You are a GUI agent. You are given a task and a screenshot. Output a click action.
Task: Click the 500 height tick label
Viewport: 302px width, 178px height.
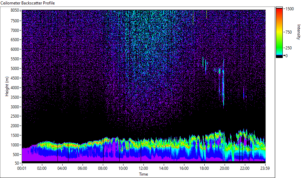[x=16, y=155]
